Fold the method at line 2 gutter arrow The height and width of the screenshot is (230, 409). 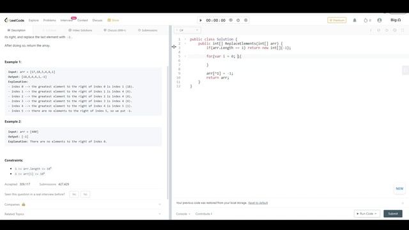pyautogui.click(x=185, y=43)
